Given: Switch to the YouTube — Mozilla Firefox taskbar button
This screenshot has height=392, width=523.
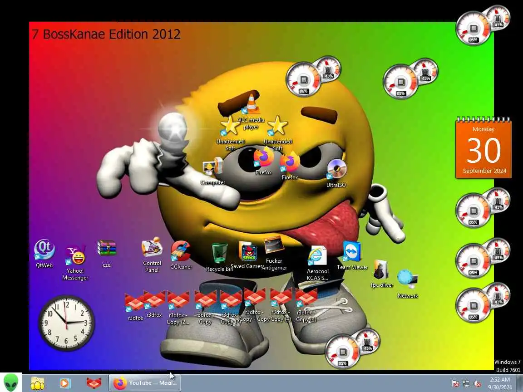Looking at the screenshot, I should coord(145,383).
